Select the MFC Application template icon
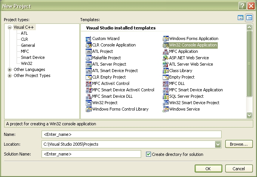257x177 pixels. (x=166, y=52)
